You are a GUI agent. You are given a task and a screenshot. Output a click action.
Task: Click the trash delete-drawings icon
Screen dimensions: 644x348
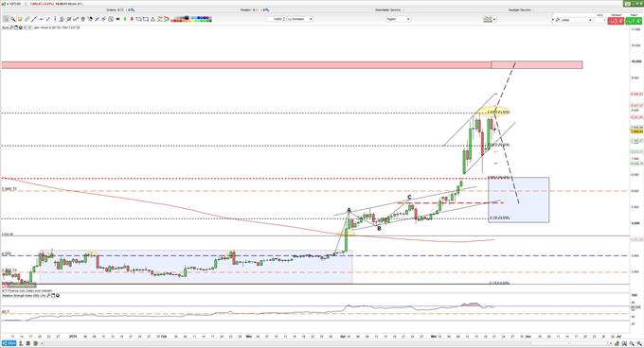click(83, 19)
